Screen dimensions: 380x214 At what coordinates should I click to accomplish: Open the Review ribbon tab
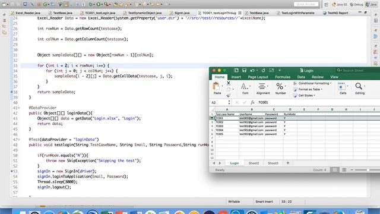click(x=318, y=77)
